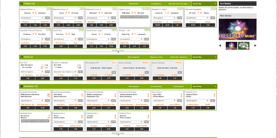Bet on Brose Bamberg odds button

[x=142, y=108]
